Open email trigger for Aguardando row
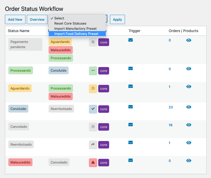 coord(130,86)
